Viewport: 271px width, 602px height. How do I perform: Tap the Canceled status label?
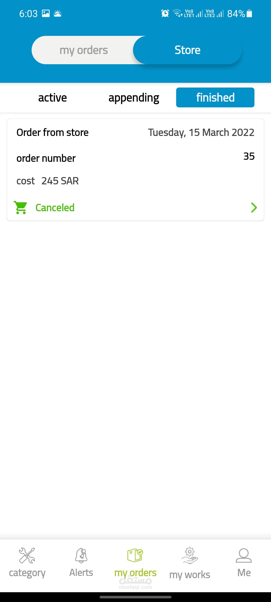pyautogui.click(x=55, y=208)
